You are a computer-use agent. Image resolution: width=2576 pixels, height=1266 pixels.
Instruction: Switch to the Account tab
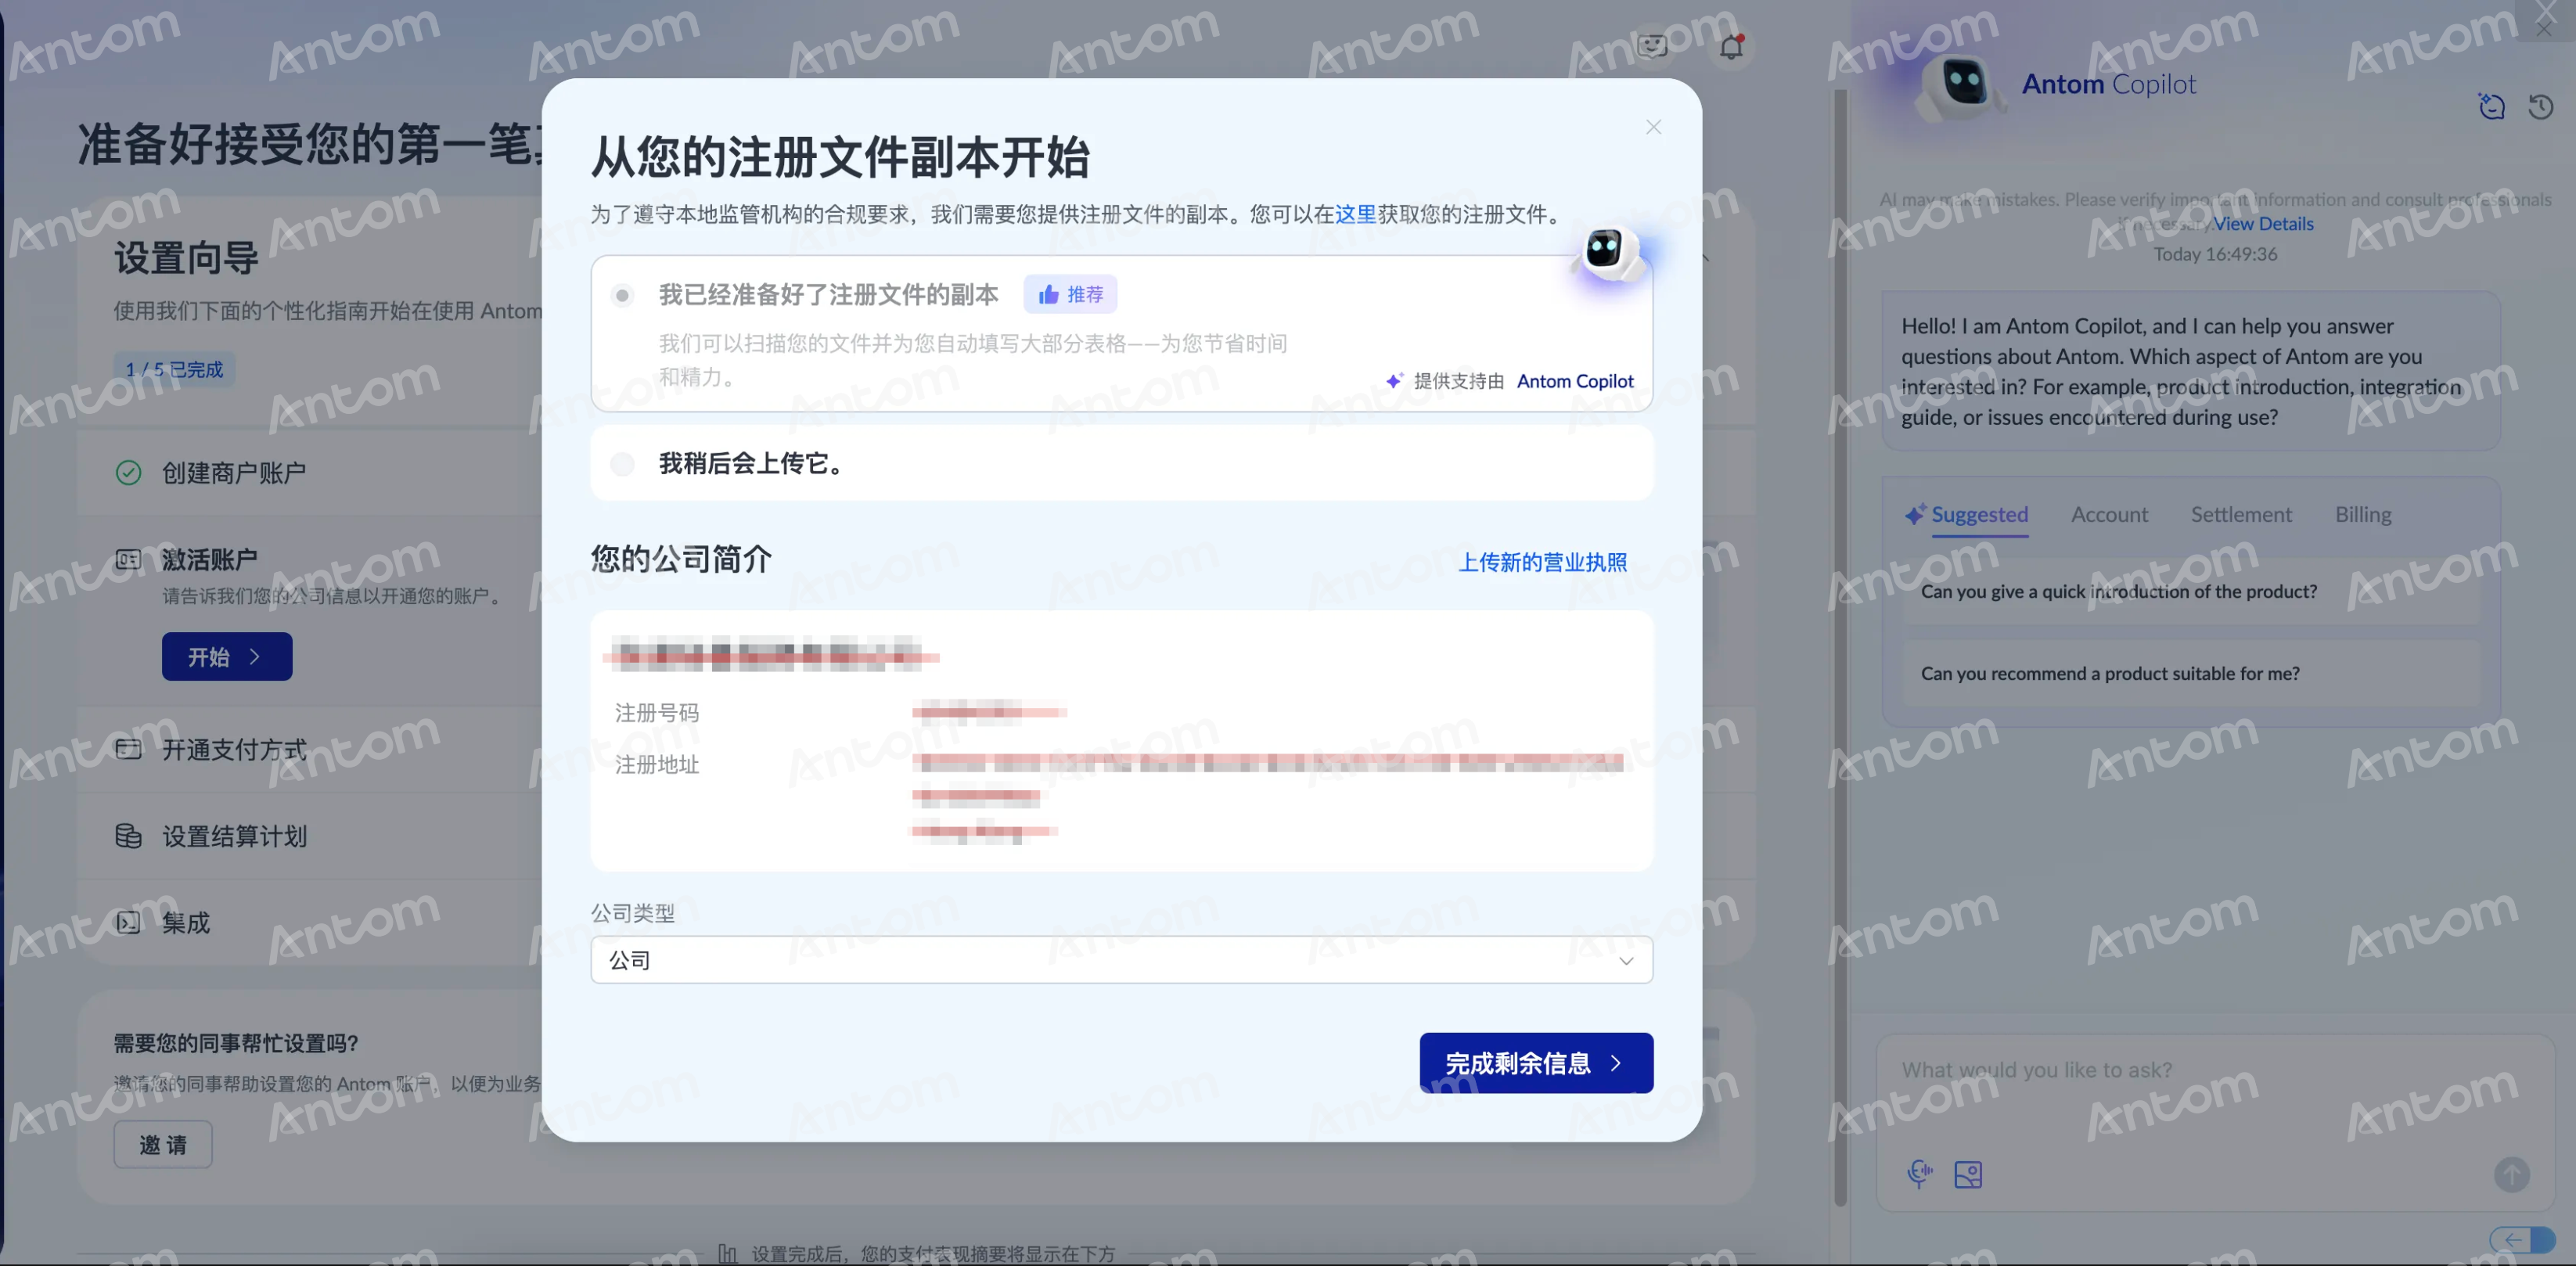click(2109, 514)
